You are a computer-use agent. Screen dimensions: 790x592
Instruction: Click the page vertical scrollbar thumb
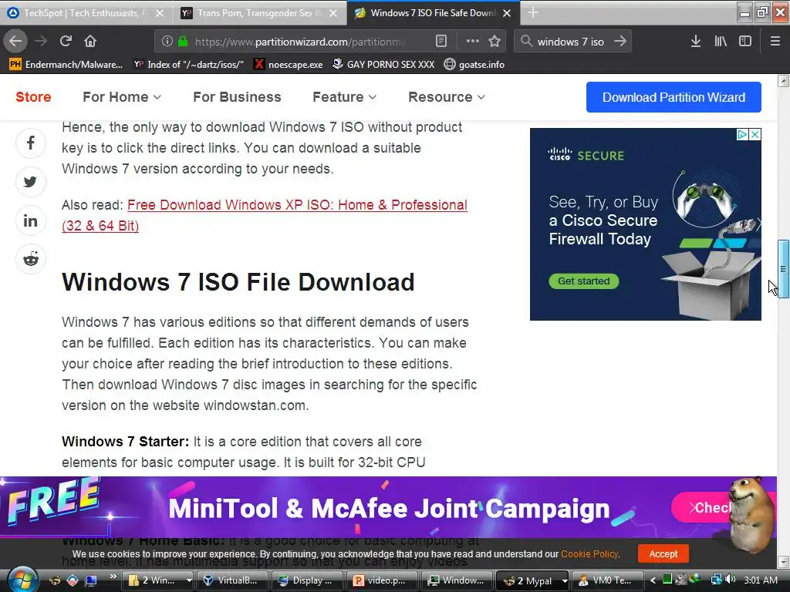tap(783, 269)
